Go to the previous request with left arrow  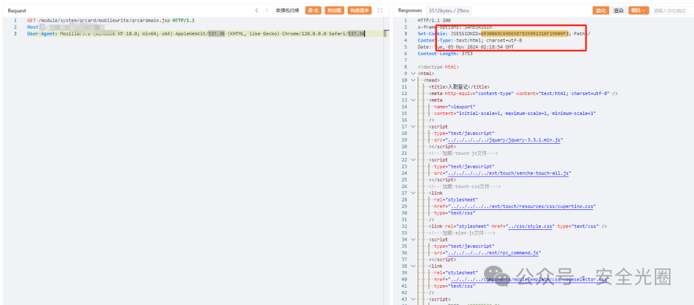coord(256,10)
